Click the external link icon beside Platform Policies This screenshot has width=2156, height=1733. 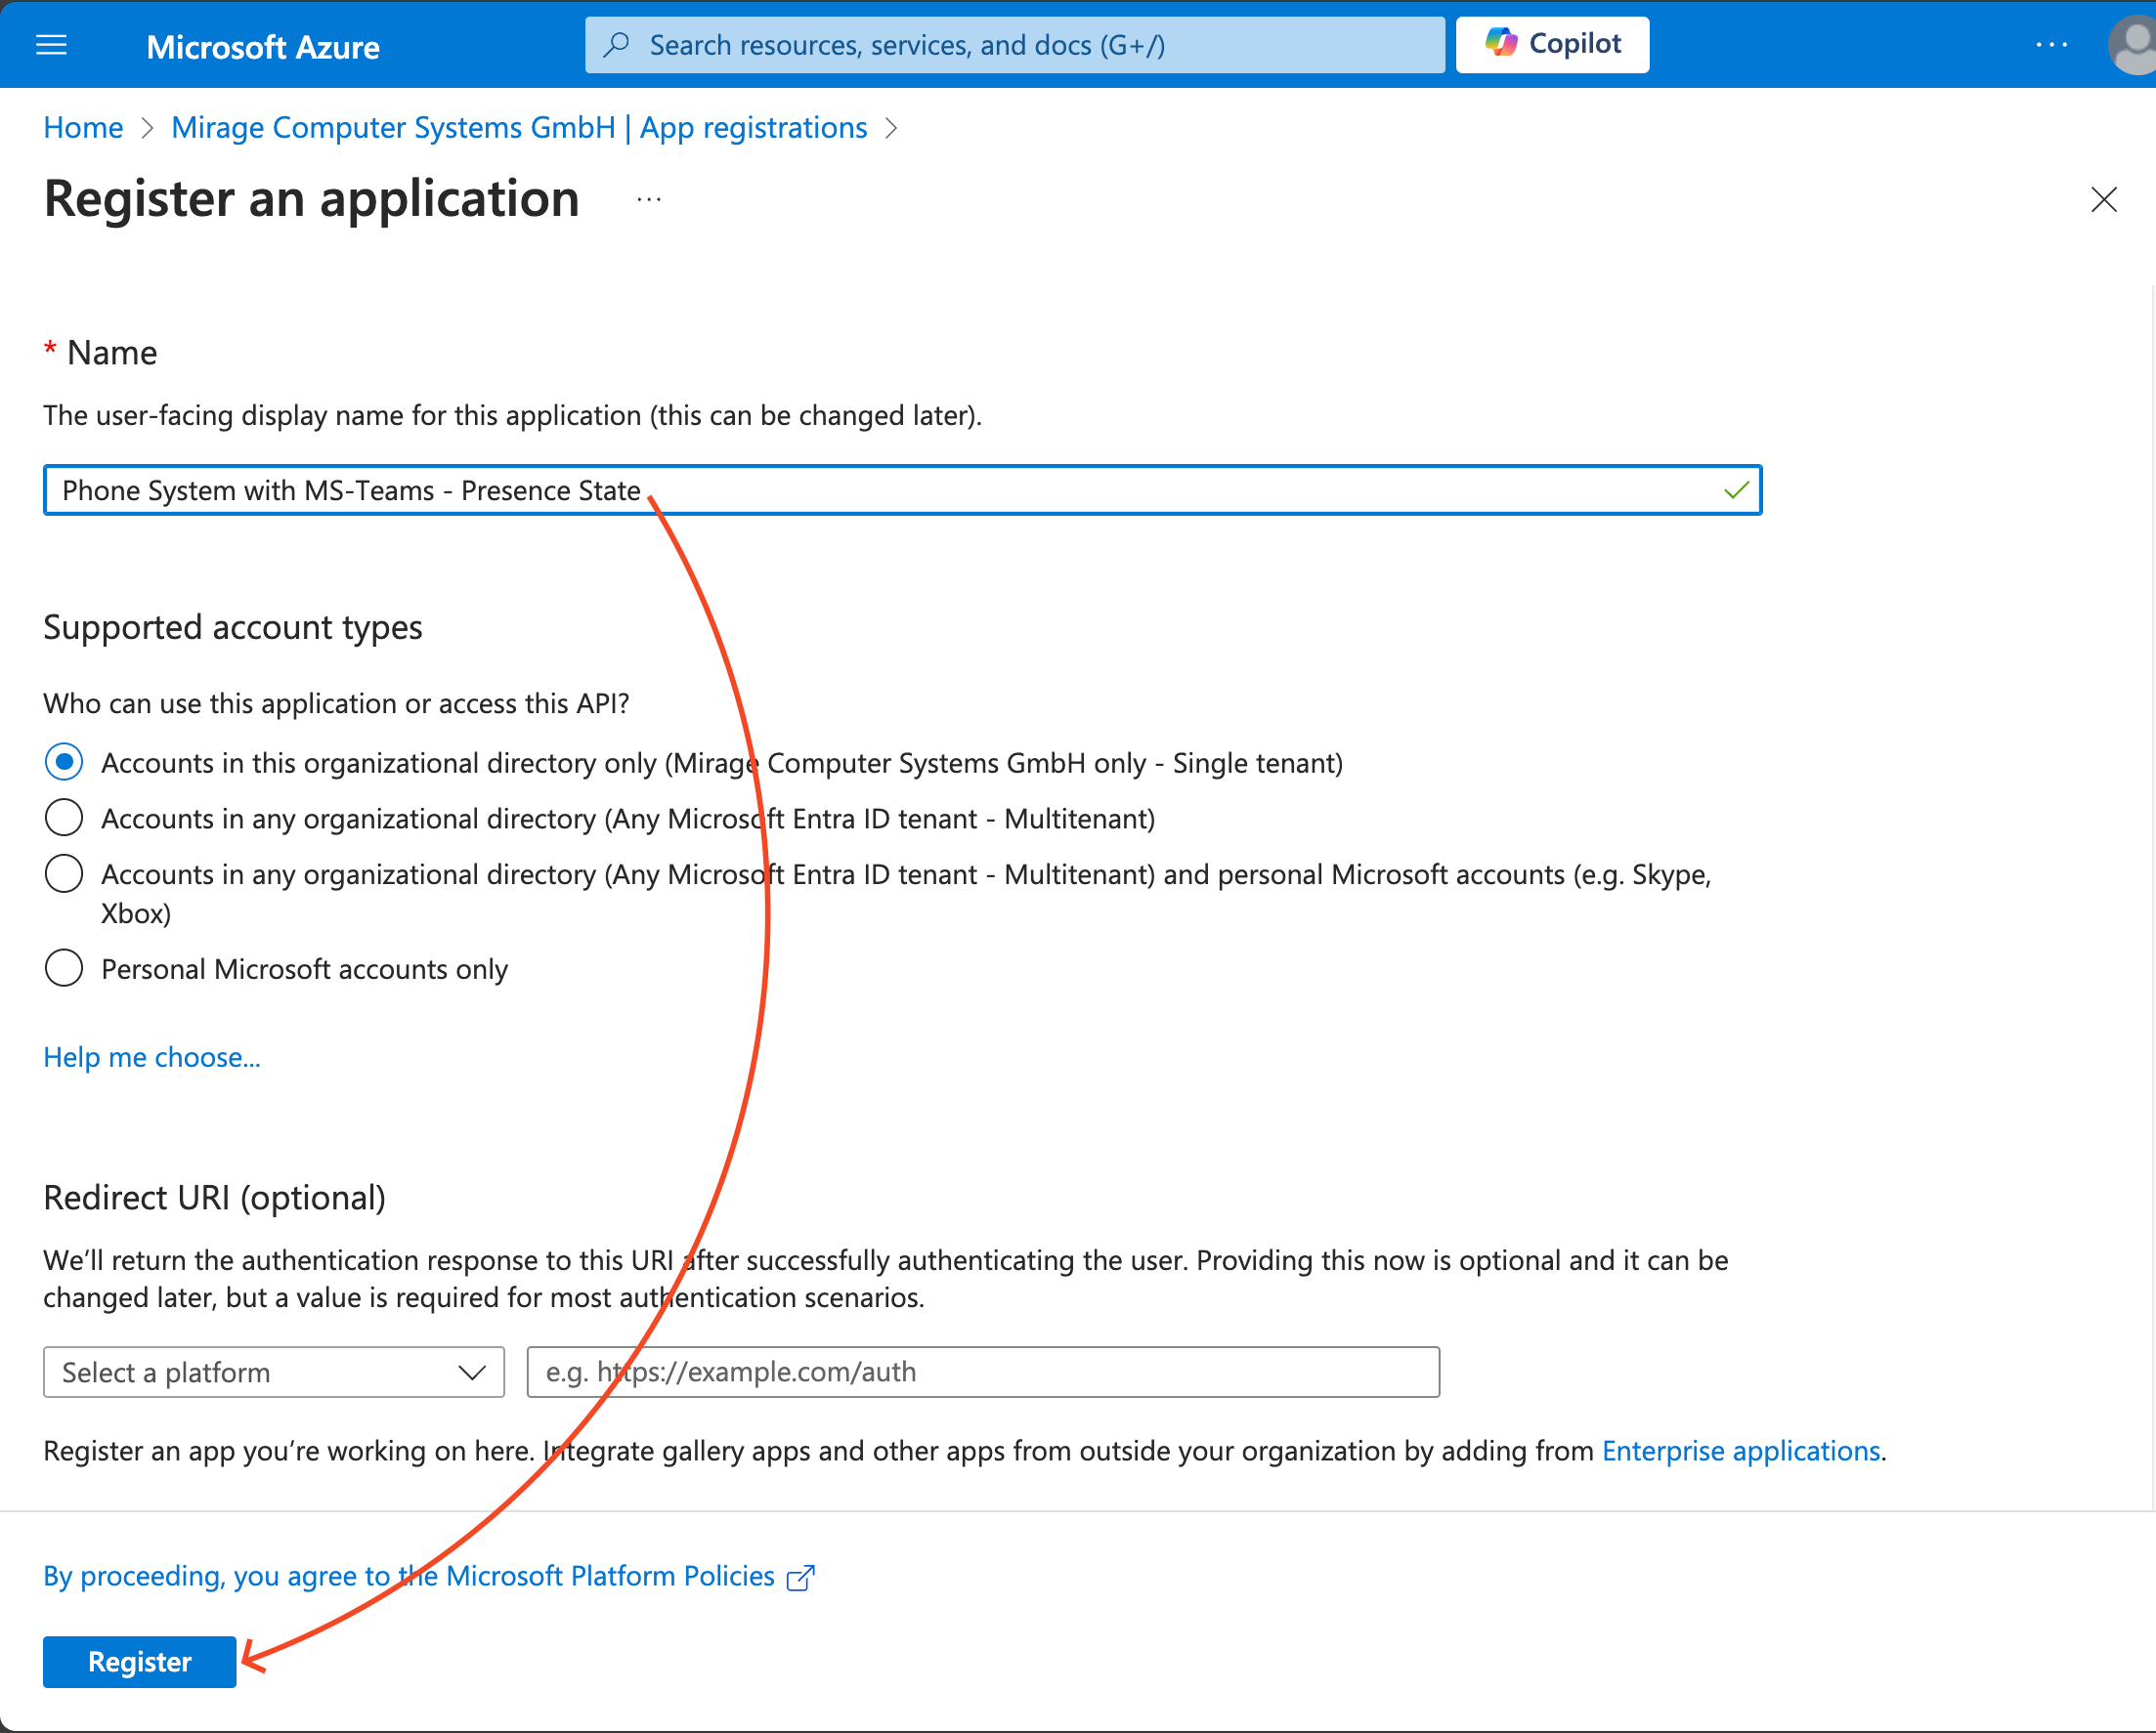point(801,1577)
